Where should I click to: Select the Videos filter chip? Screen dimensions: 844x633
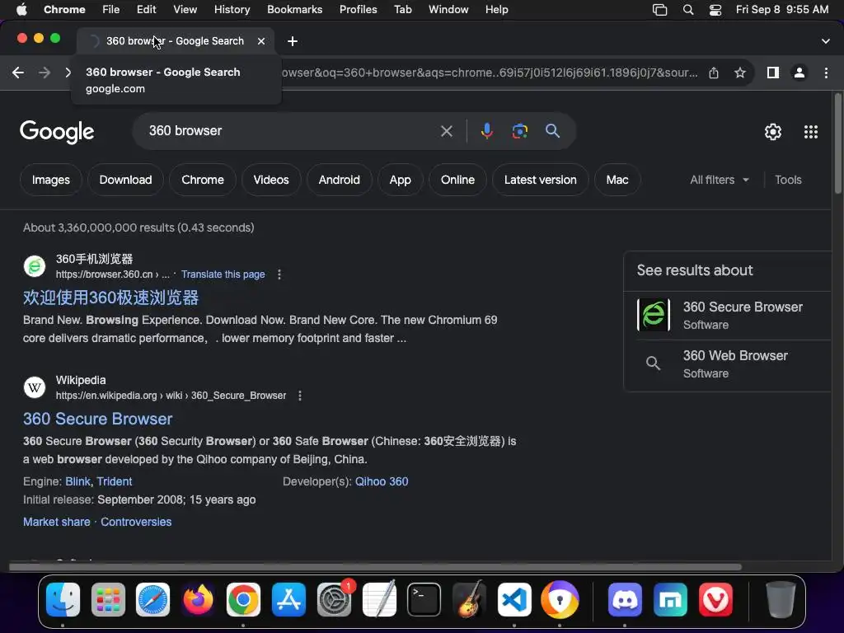271,180
